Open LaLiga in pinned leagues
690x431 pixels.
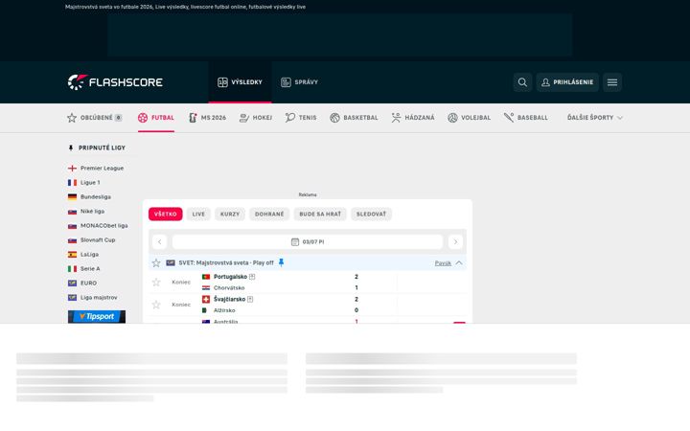point(83,254)
